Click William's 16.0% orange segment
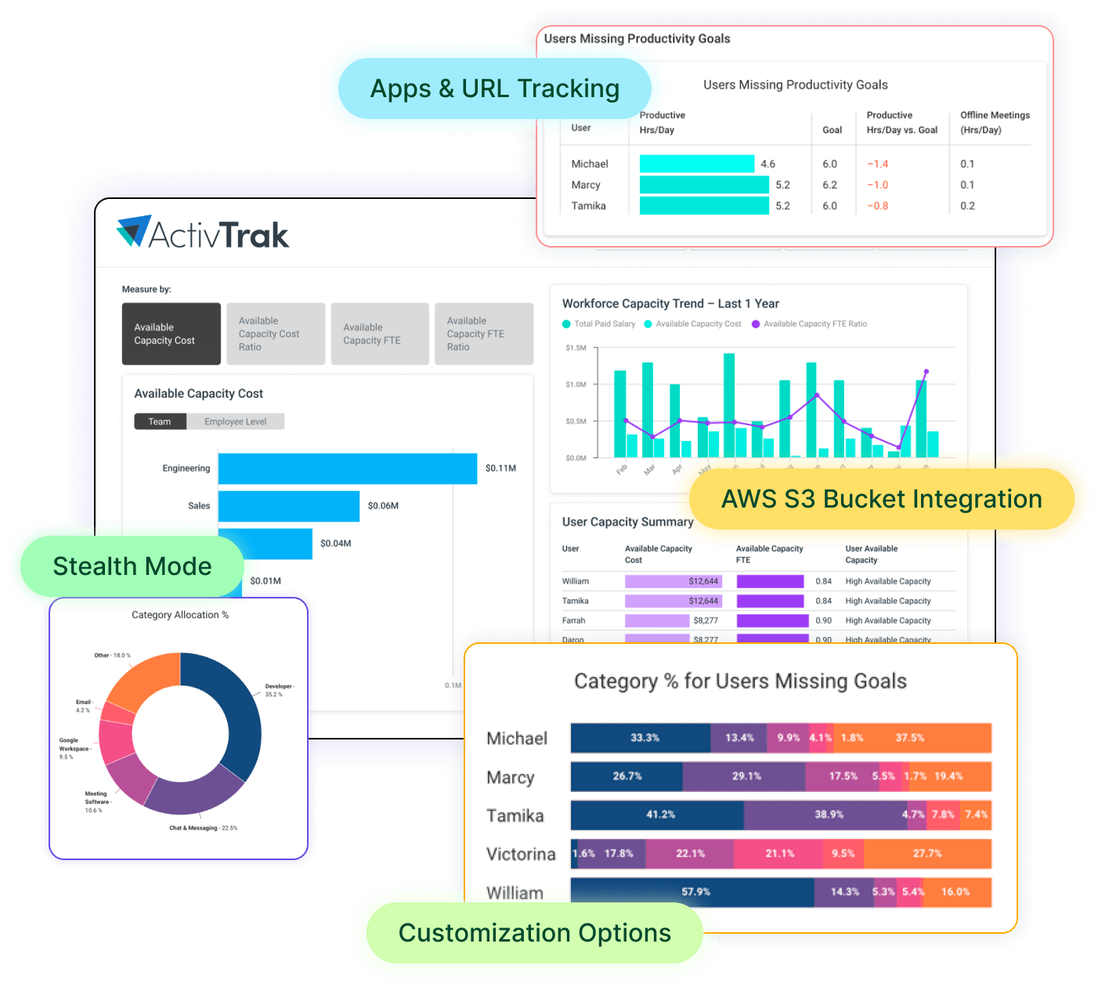 (x=957, y=892)
